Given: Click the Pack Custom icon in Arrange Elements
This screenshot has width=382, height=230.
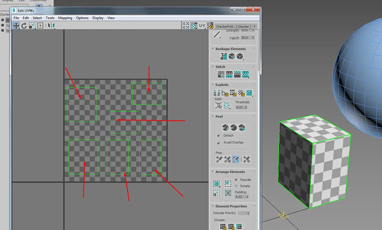Looking at the screenshot, I should (217, 183).
